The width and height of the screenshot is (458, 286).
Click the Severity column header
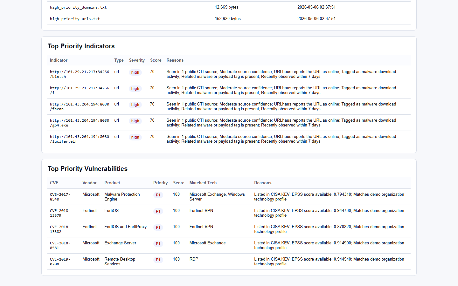coord(137,60)
